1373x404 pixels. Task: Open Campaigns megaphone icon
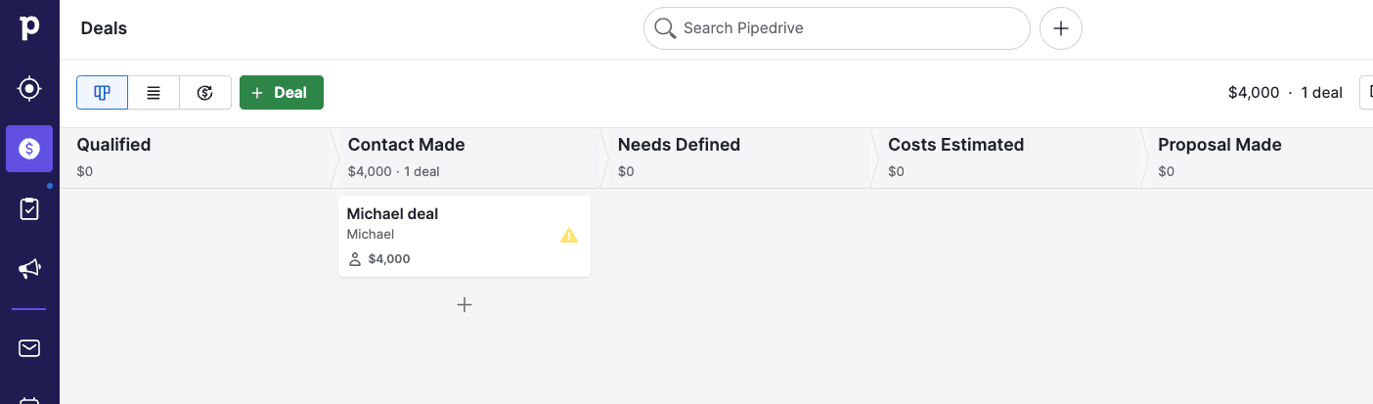point(29,268)
